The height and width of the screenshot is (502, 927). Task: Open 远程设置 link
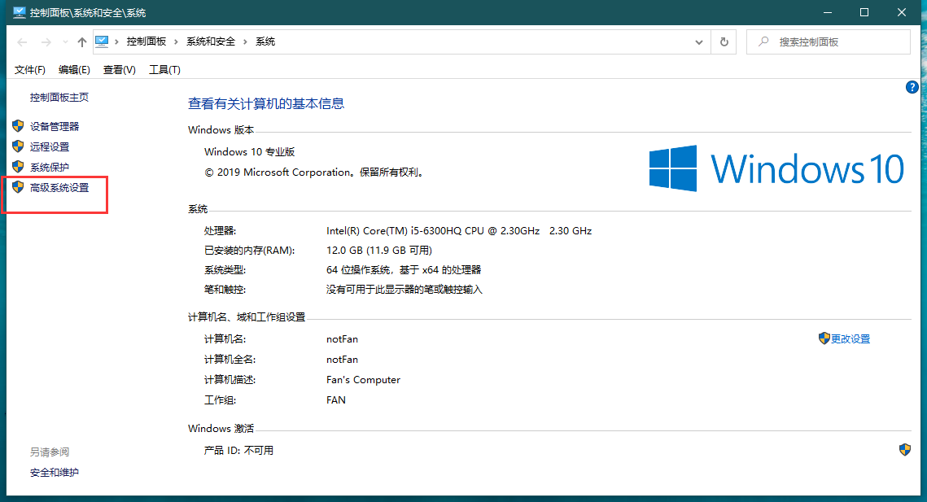[x=50, y=146]
